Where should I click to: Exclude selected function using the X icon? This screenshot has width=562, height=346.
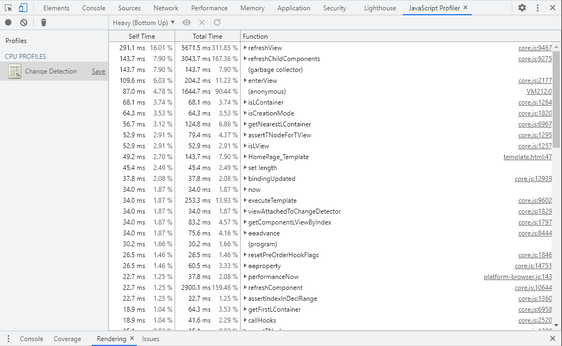[201, 23]
